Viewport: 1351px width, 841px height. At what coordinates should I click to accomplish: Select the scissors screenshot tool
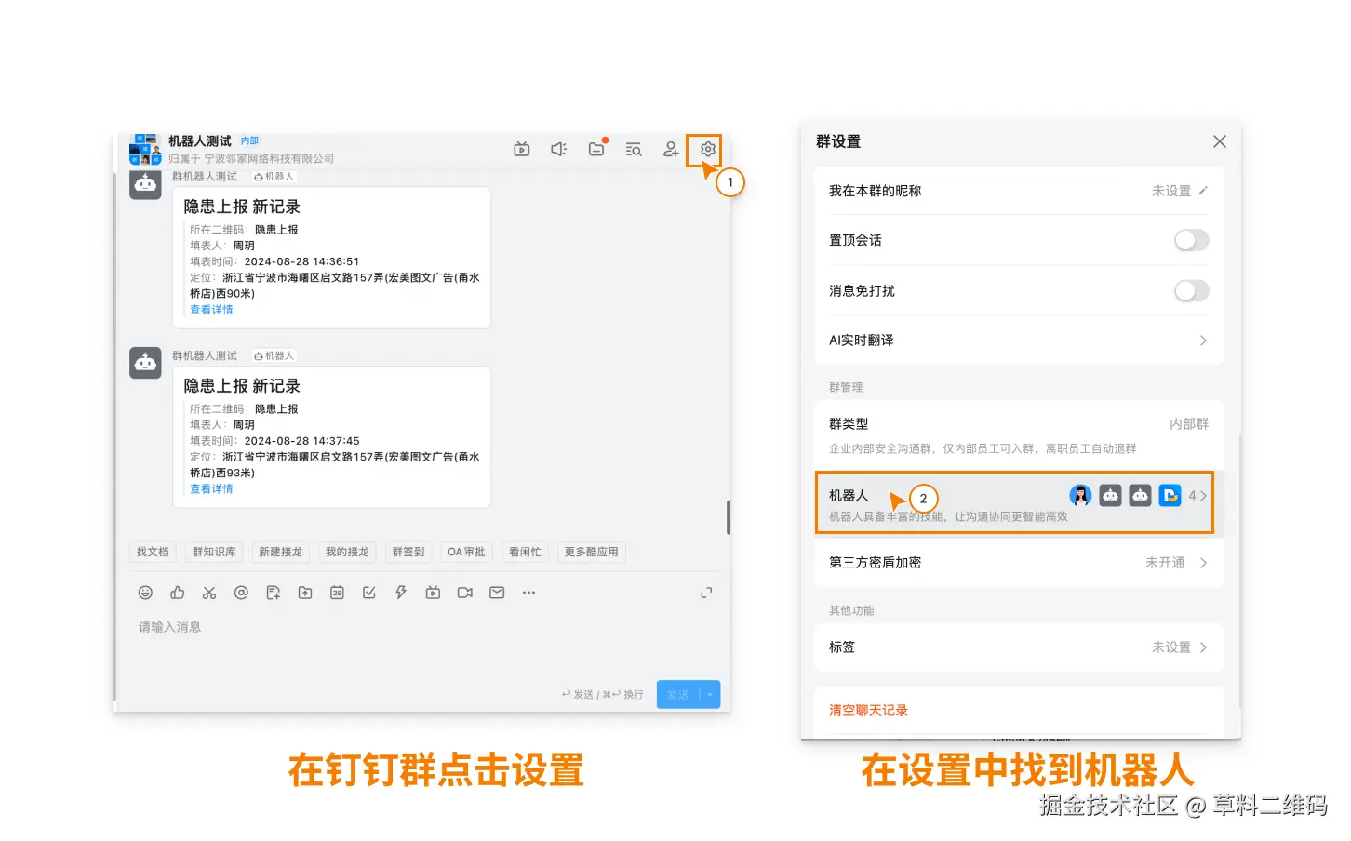click(x=209, y=593)
